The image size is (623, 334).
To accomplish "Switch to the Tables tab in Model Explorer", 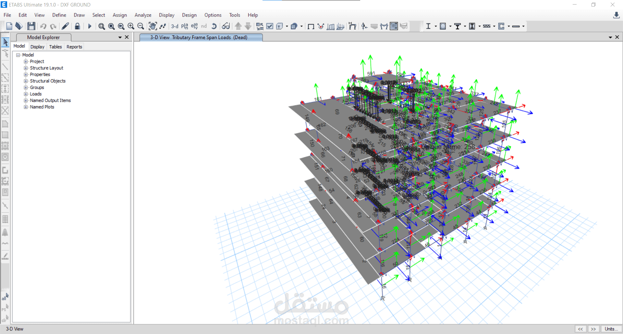I will point(55,47).
